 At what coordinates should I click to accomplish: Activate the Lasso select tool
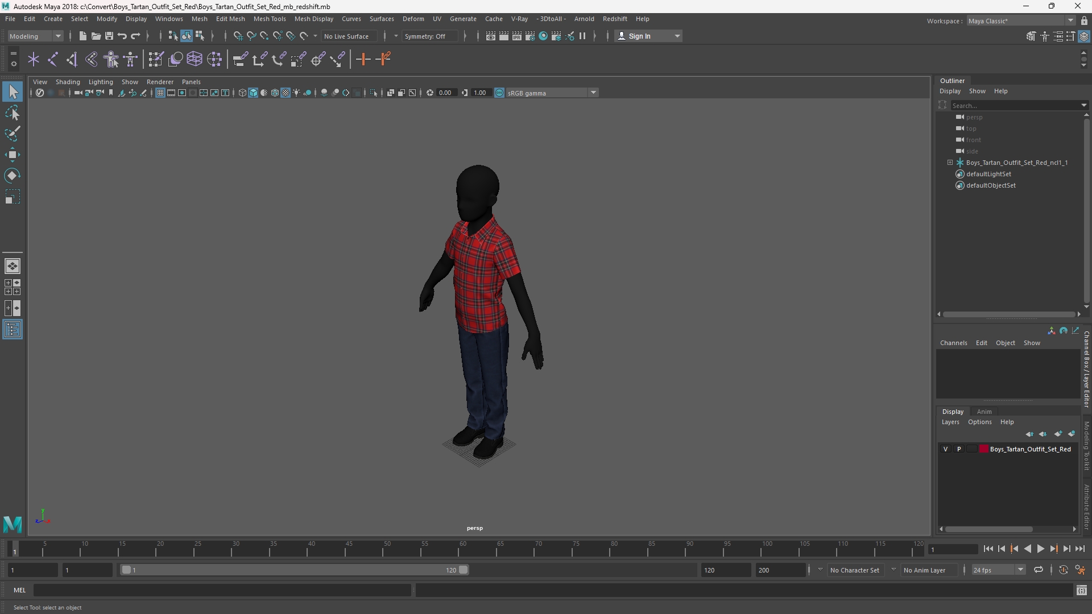(x=13, y=113)
